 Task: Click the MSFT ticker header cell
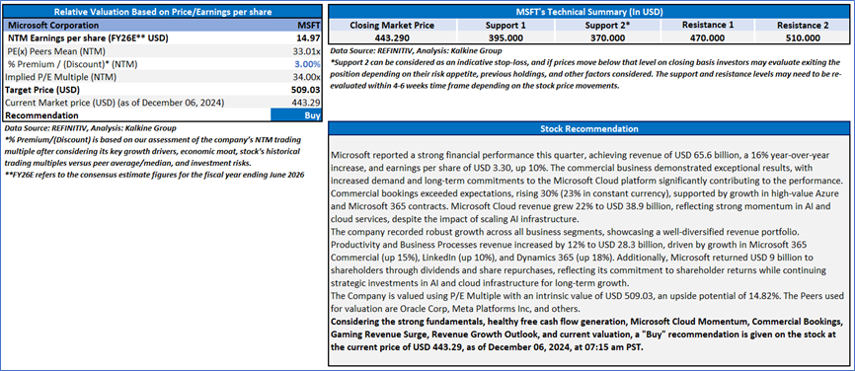point(309,25)
